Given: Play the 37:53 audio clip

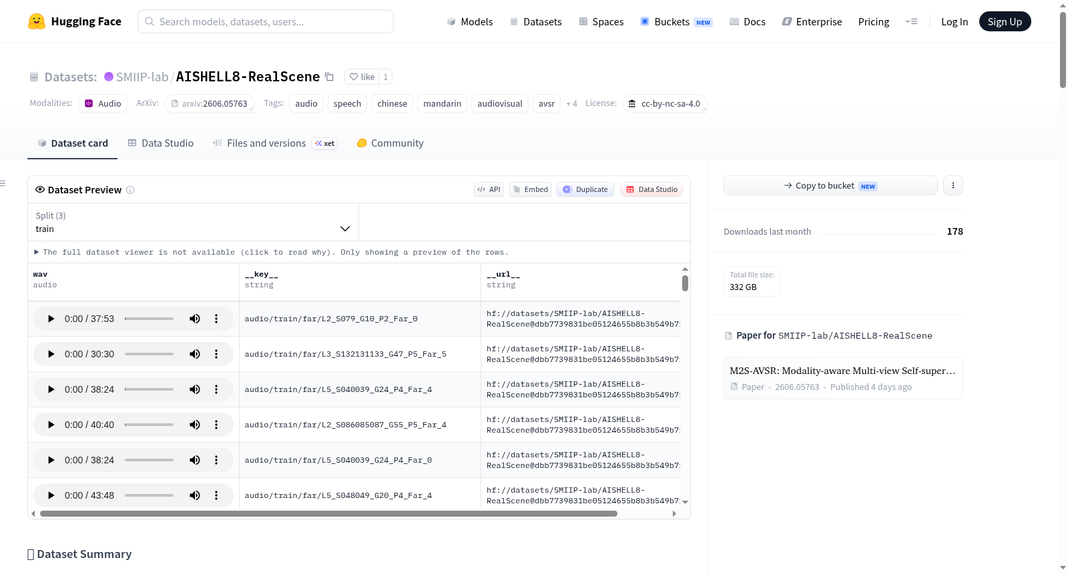Looking at the screenshot, I should pyautogui.click(x=51, y=319).
